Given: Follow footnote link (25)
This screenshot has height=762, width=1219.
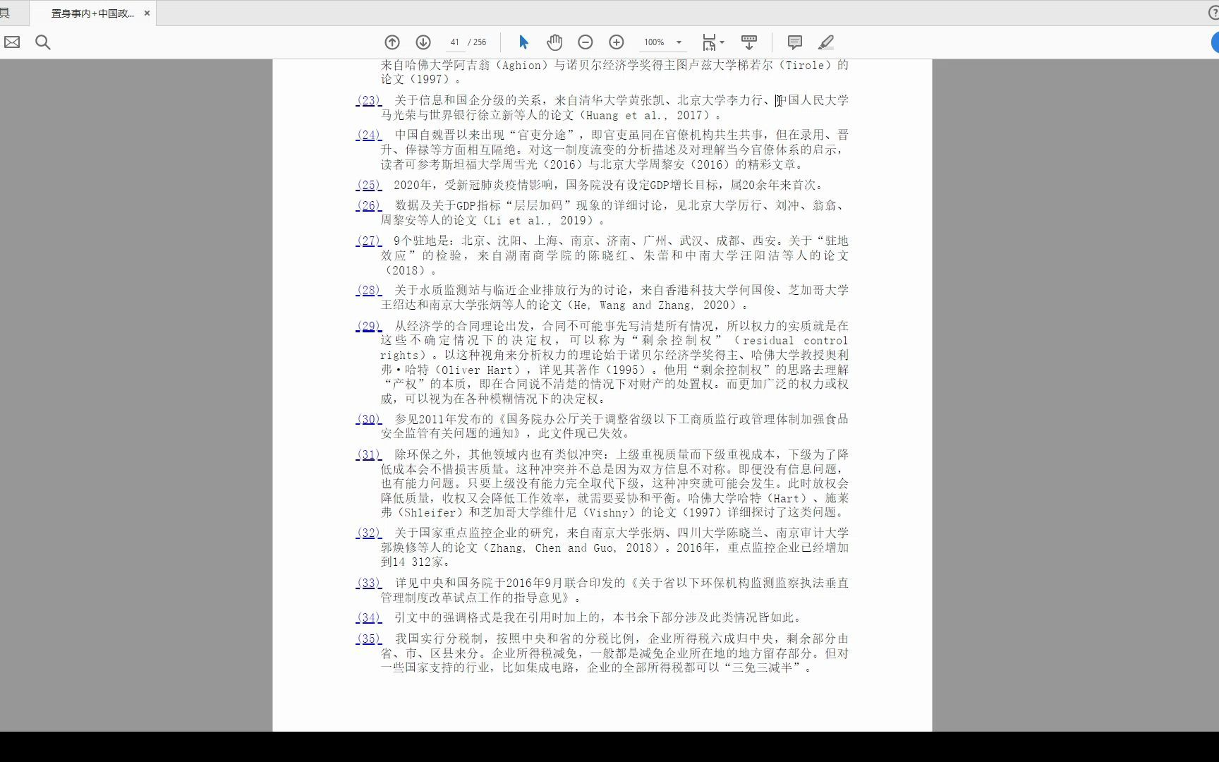Looking at the screenshot, I should 369,185.
